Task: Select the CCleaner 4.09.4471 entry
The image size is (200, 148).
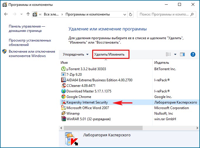Action: [x=81, y=85]
